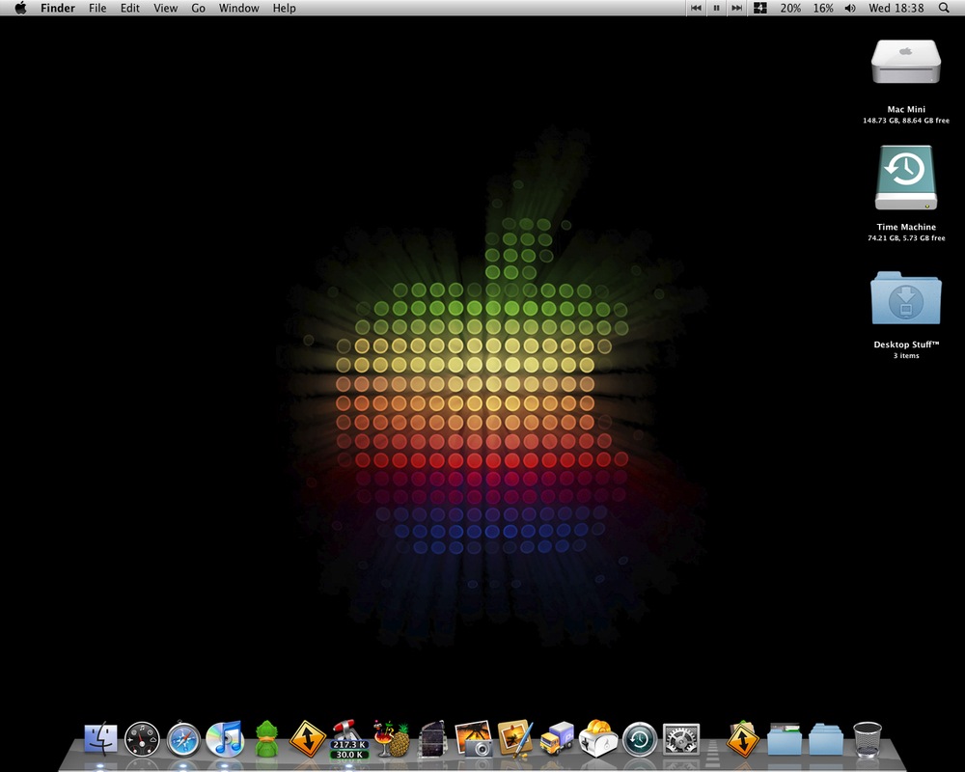Click the '74.21 GB, 5.73 GB free' text
Screen dimensions: 965x772
tap(906, 238)
